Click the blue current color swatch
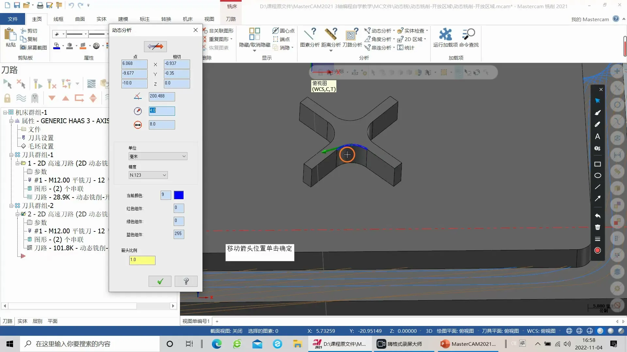This screenshot has width=627, height=352. click(x=179, y=195)
